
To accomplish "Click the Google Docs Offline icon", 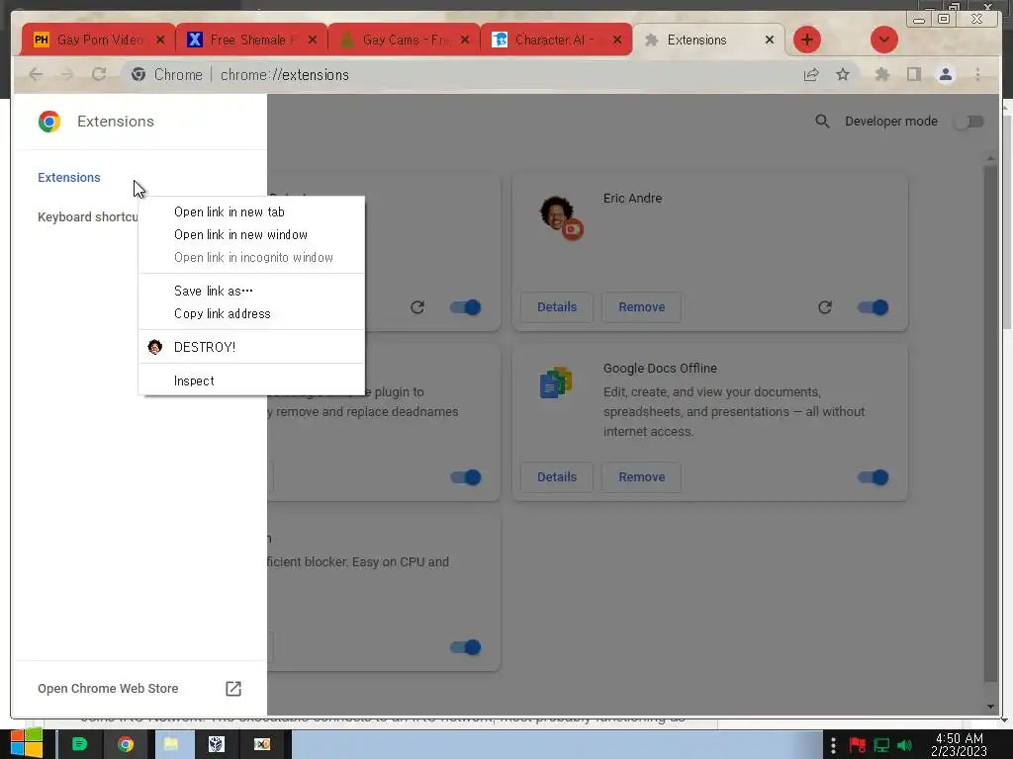I will (556, 382).
